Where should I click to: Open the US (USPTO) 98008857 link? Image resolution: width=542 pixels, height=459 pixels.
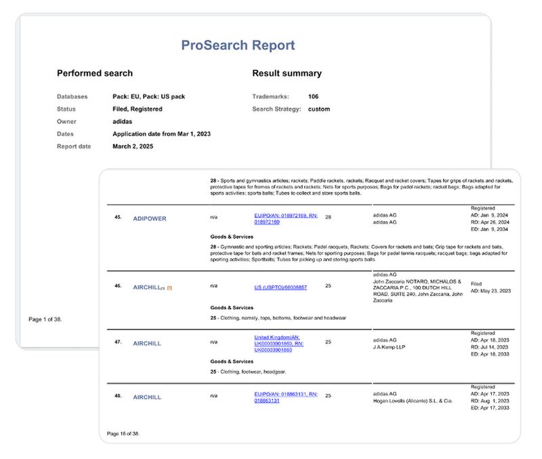(280, 287)
